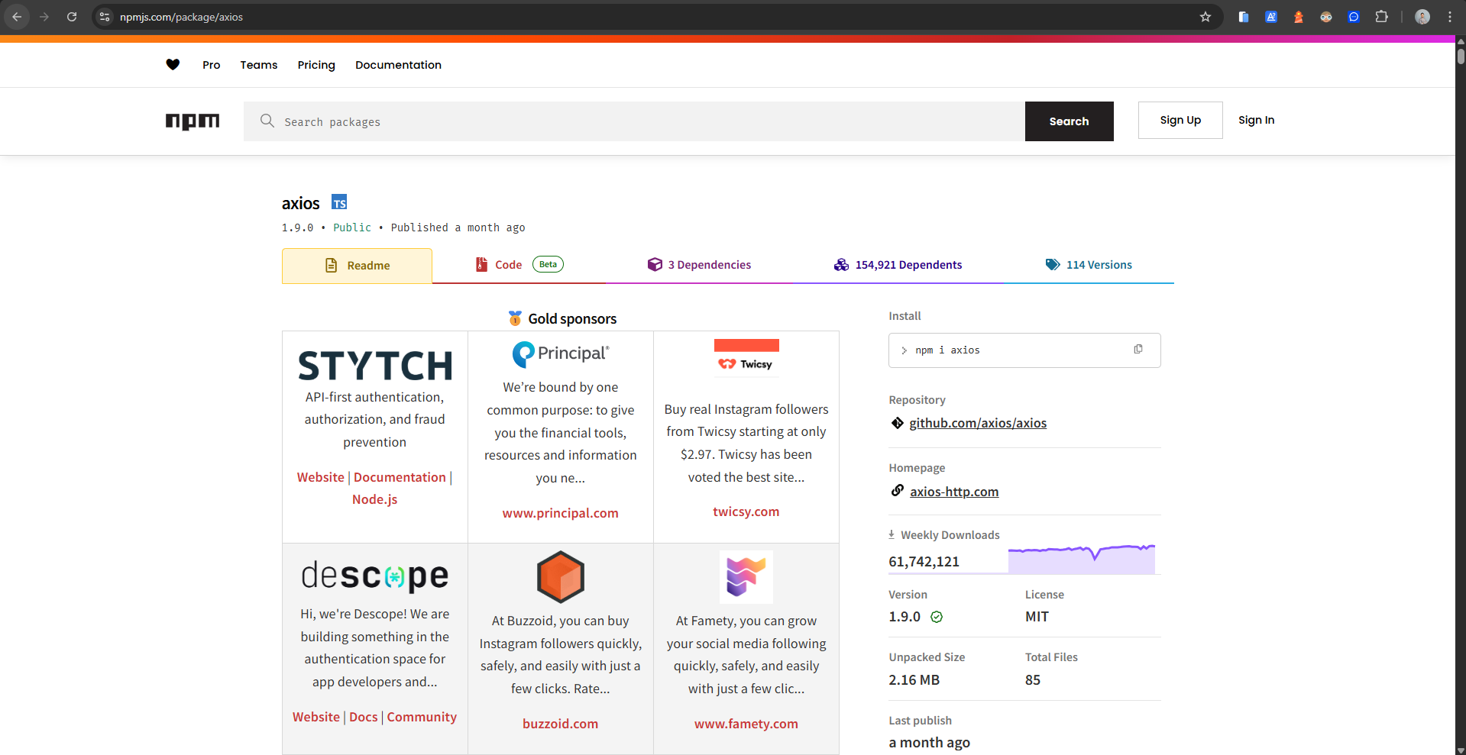The width and height of the screenshot is (1466, 755).
Task: Open site information icon in address bar
Action: [x=105, y=17]
